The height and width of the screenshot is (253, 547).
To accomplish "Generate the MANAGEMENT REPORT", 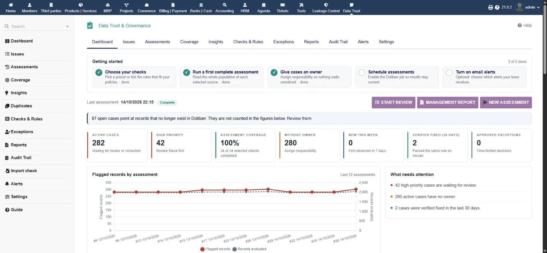I will [448, 102].
